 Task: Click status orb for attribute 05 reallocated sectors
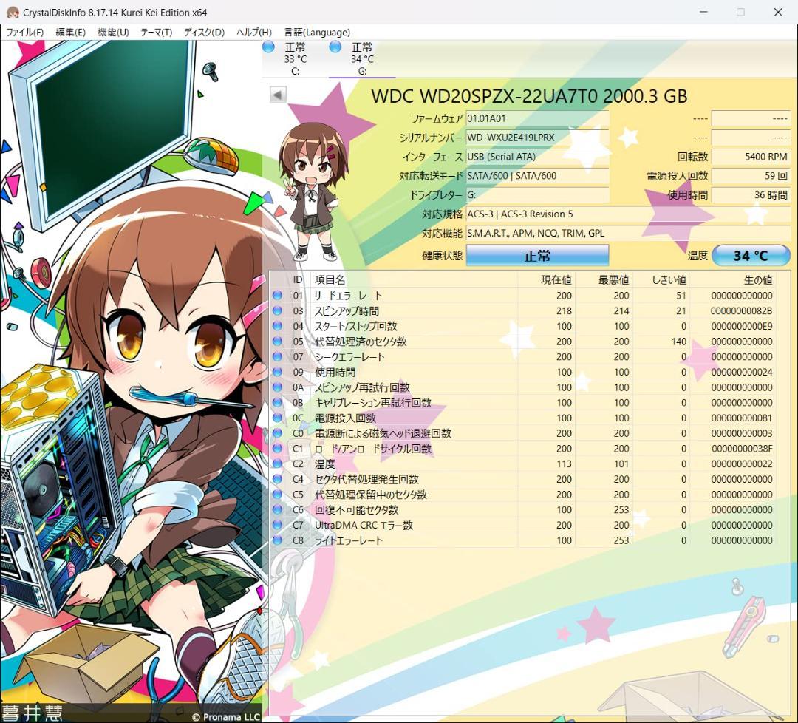(278, 342)
